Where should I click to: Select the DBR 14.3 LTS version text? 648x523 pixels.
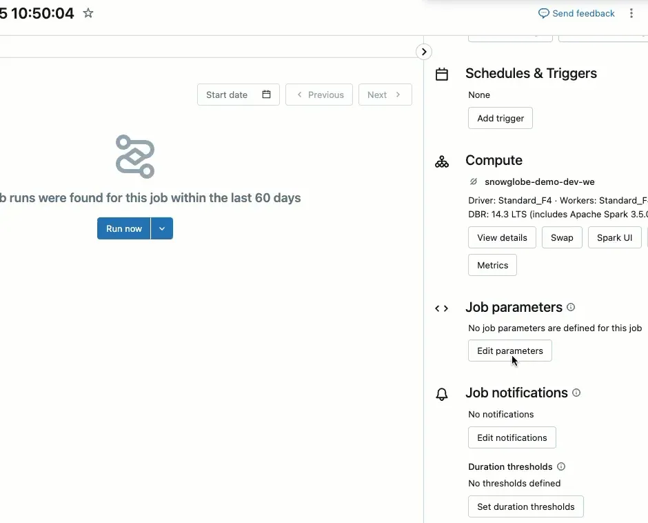click(x=558, y=215)
